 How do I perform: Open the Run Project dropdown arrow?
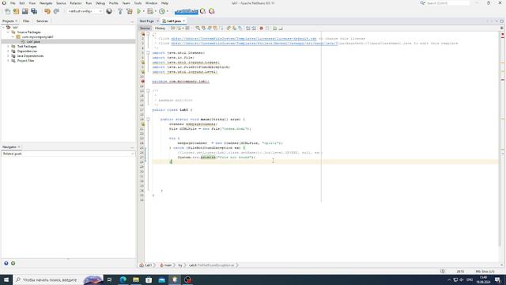pyautogui.click(x=144, y=11)
